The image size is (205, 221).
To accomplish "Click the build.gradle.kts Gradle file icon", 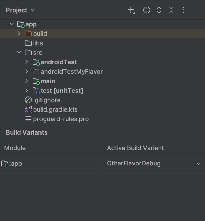I will 28,110.
